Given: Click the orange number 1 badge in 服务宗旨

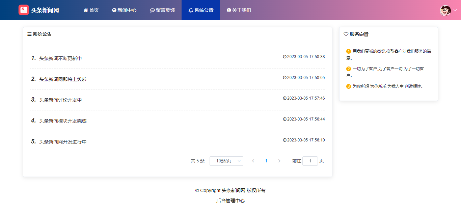Looking at the screenshot, I should coord(349,51).
